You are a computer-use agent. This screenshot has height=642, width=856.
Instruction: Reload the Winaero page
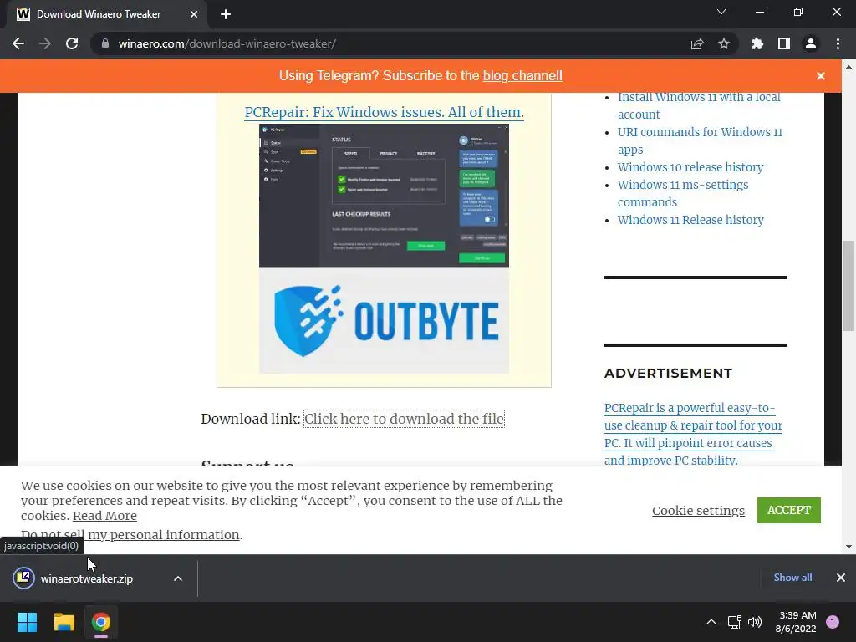[72, 43]
